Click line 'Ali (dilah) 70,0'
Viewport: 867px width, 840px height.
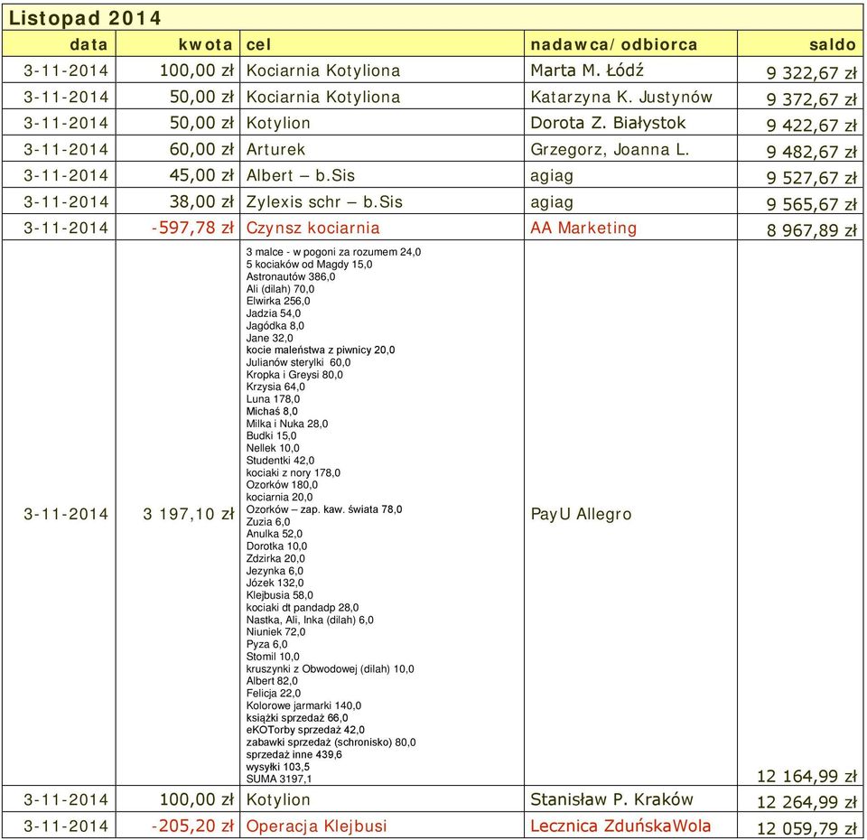280,289
